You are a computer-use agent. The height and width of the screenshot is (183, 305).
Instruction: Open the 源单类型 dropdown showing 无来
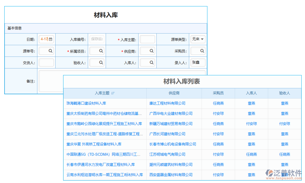pos(198,39)
